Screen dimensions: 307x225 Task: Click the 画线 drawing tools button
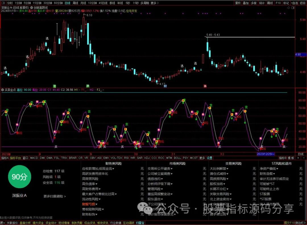coord(270,3)
